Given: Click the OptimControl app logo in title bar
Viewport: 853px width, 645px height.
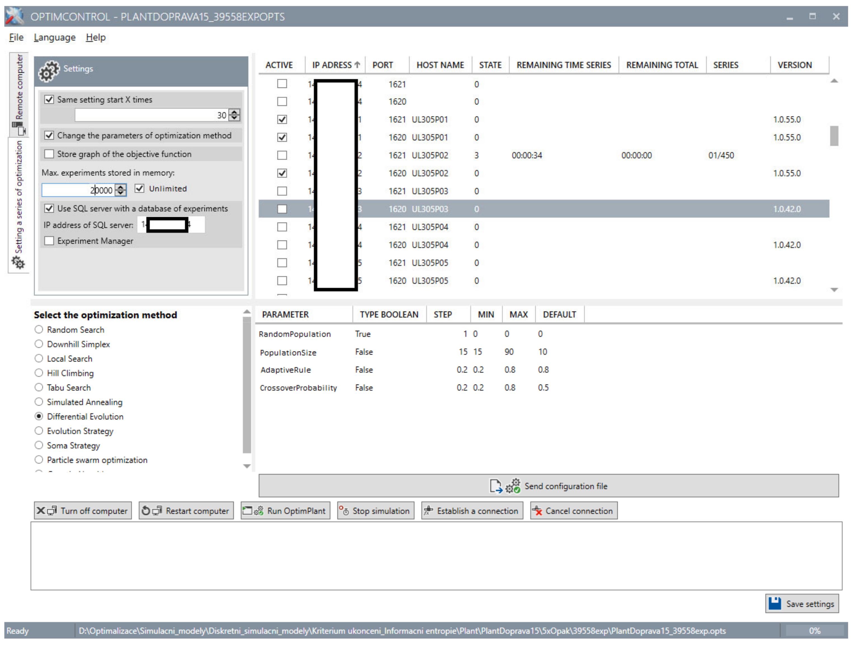Looking at the screenshot, I should tap(15, 16).
